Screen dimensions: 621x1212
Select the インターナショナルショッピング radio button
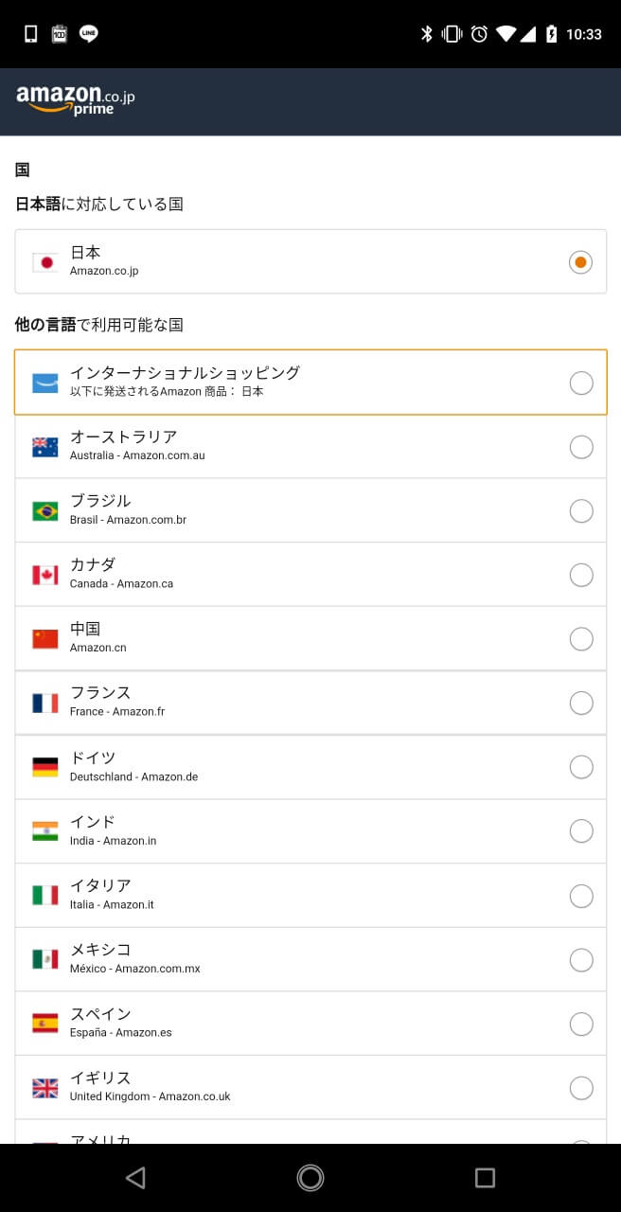coord(581,383)
